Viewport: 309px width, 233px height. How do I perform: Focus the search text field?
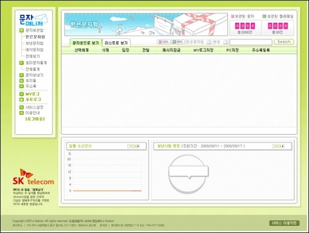pos(251,42)
